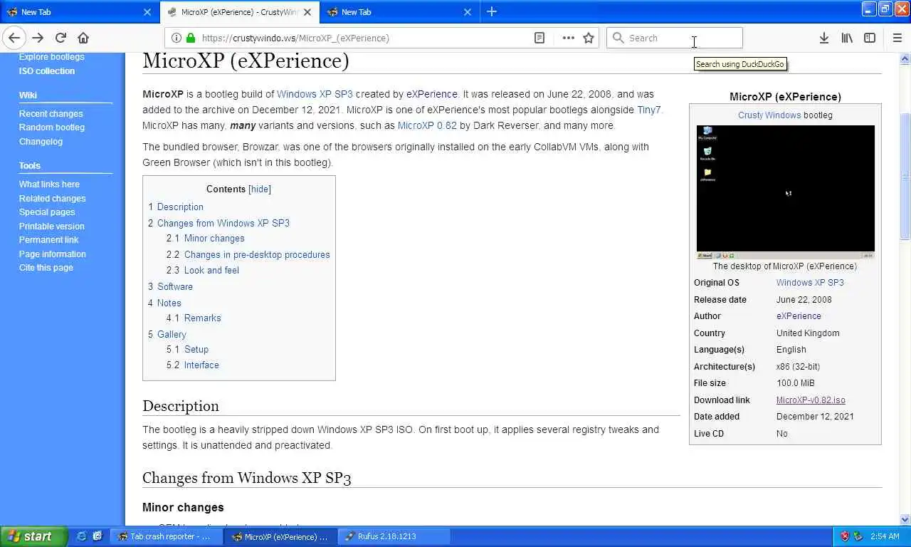Open Printable version link

(x=51, y=226)
